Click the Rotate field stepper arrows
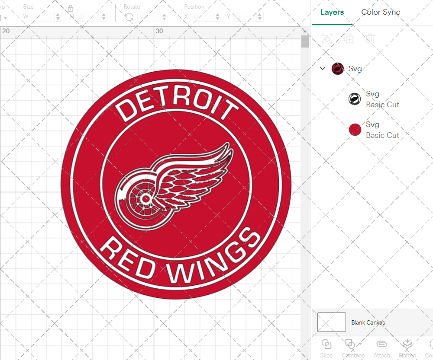 [164, 17]
